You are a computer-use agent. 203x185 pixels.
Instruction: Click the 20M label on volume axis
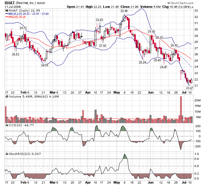click(x=197, y=100)
